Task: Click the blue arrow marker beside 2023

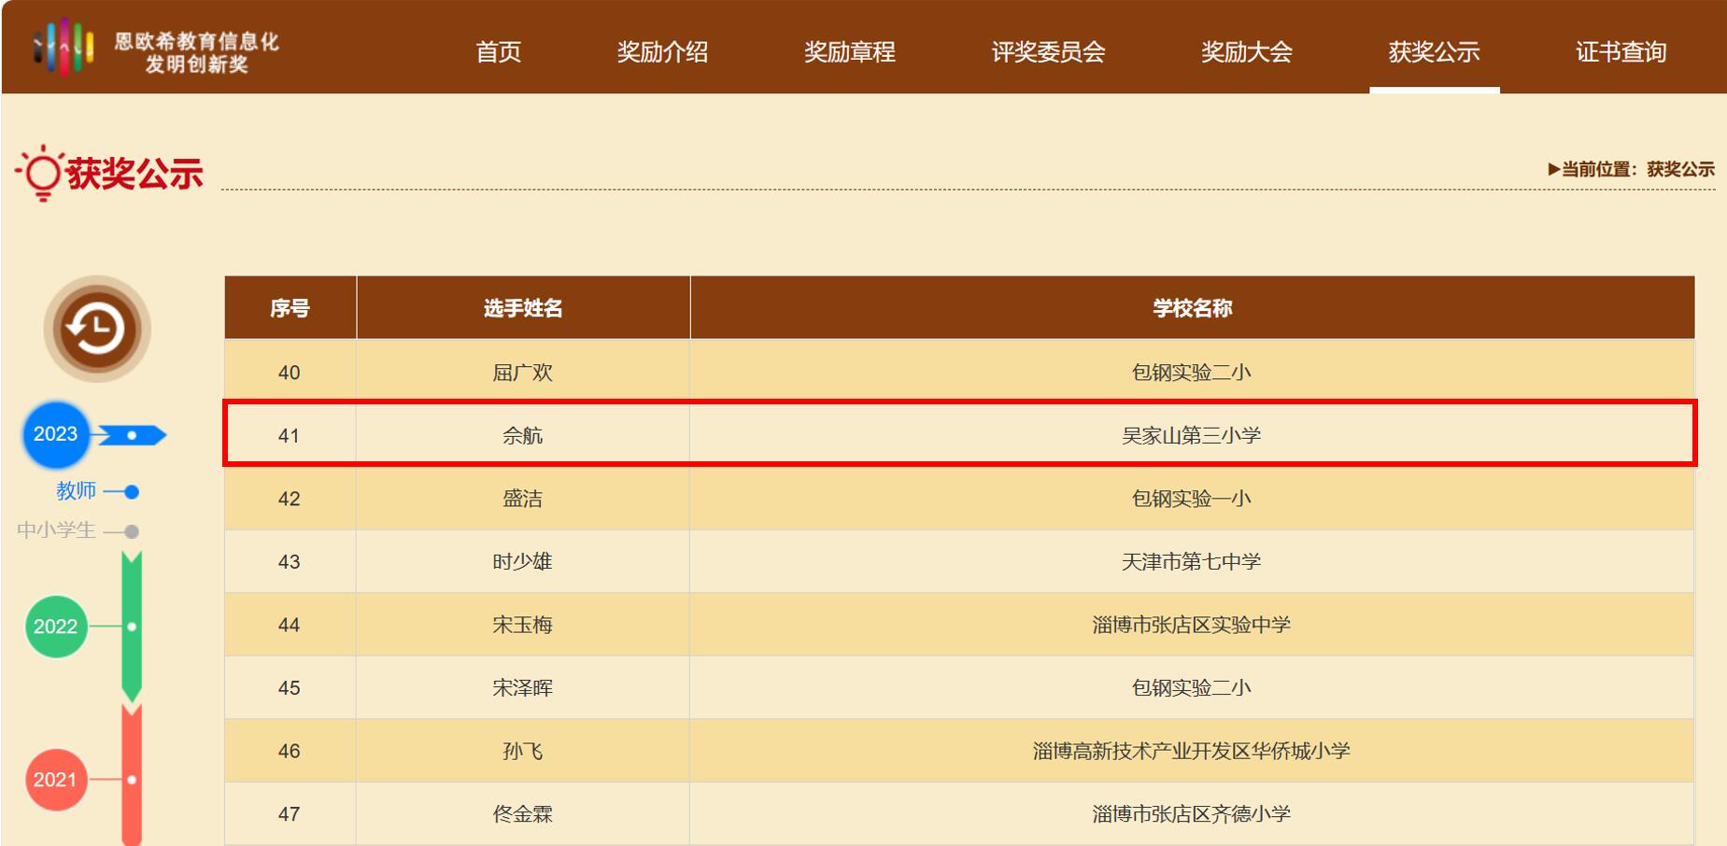Action: pyautogui.click(x=132, y=435)
